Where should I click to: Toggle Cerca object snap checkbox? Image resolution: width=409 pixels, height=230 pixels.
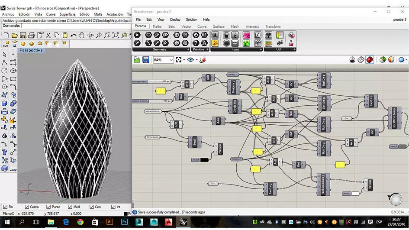(x=26, y=207)
